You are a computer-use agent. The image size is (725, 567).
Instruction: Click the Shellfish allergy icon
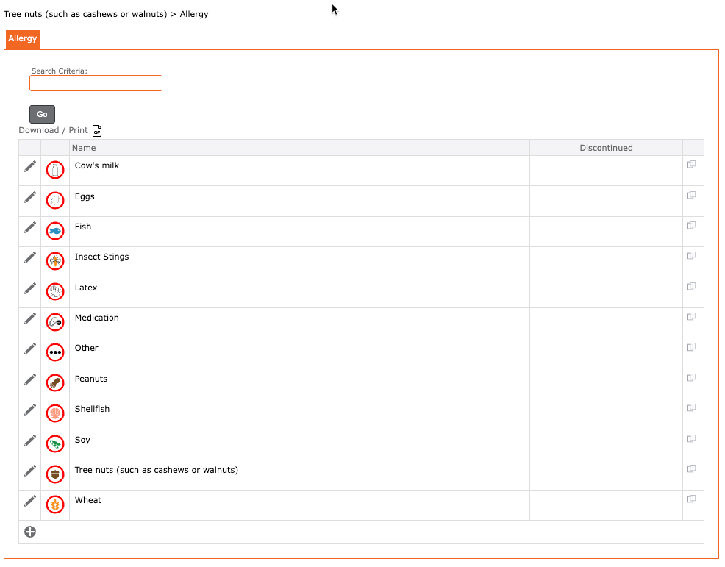(x=55, y=413)
